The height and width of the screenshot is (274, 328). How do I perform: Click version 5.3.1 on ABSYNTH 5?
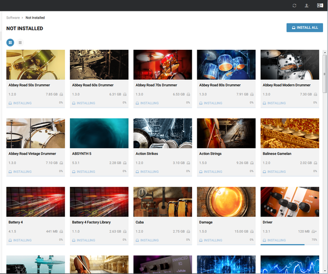tap(76, 163)
